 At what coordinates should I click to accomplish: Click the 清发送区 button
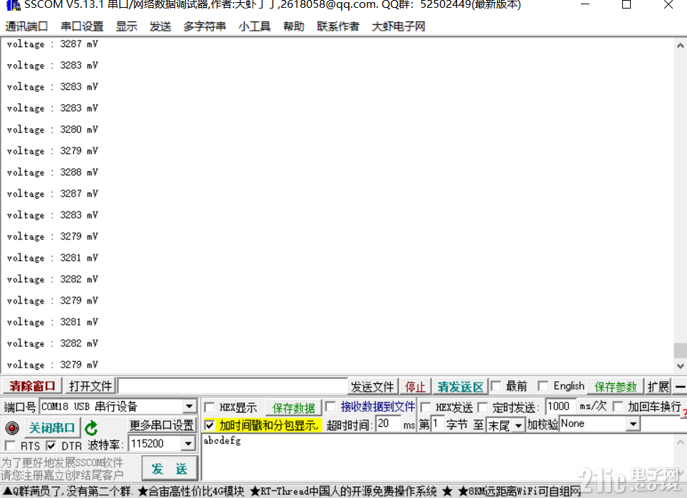coord(460,387)
